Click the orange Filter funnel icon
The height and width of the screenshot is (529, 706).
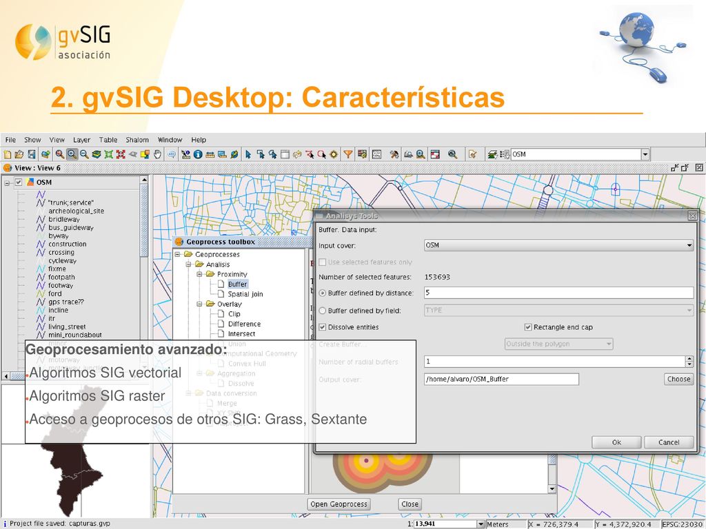[348, 154]
